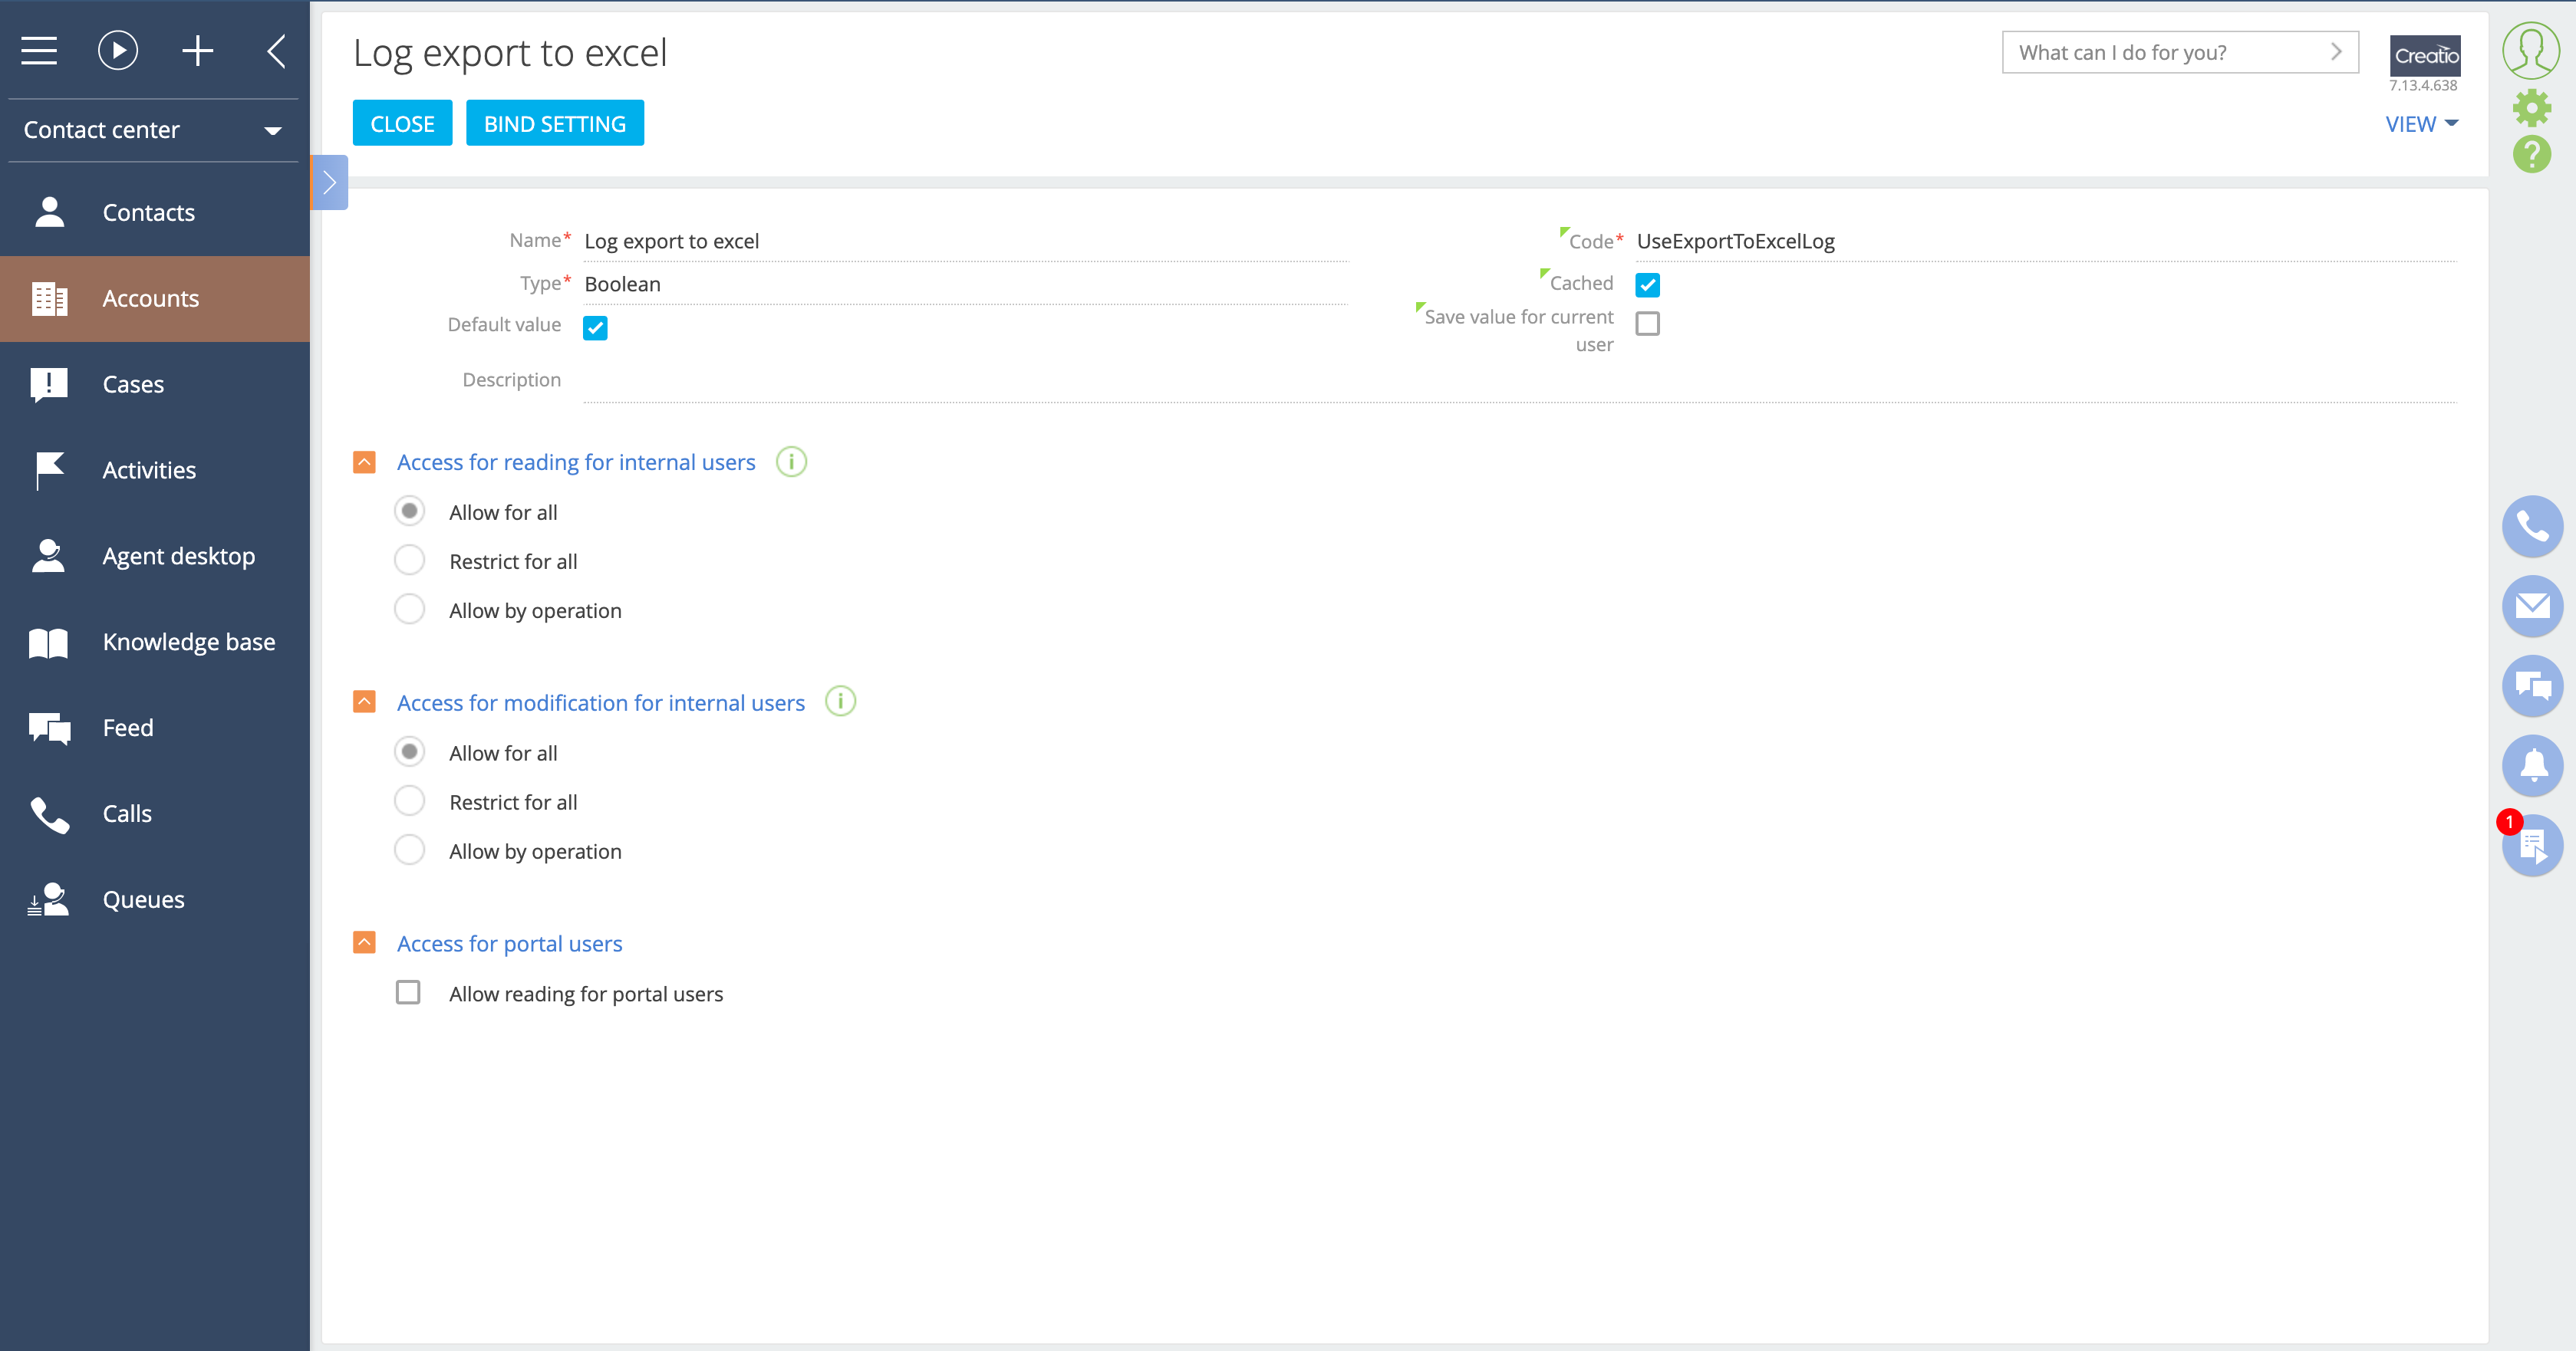This screenshot has height=1351, width=2576.
Task: Uncheck the Cached checkbox
Action: click(x=1647, y=284)
